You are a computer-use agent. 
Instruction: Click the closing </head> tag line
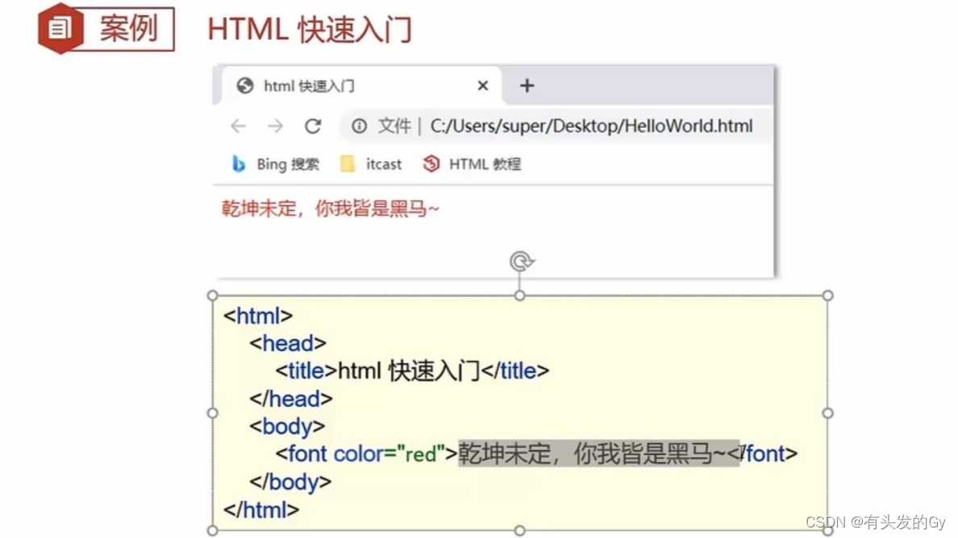[291, 399]
